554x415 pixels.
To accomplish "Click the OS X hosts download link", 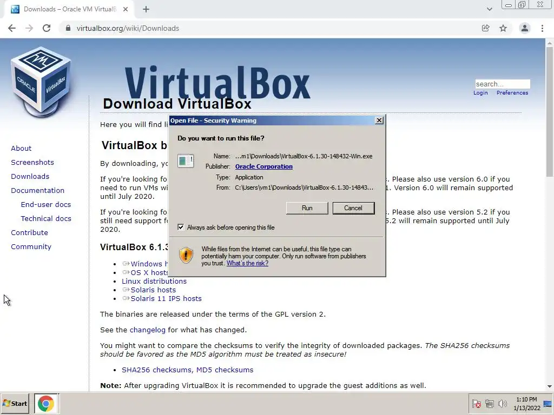I will pyautogui.click(x=146, y=272).
